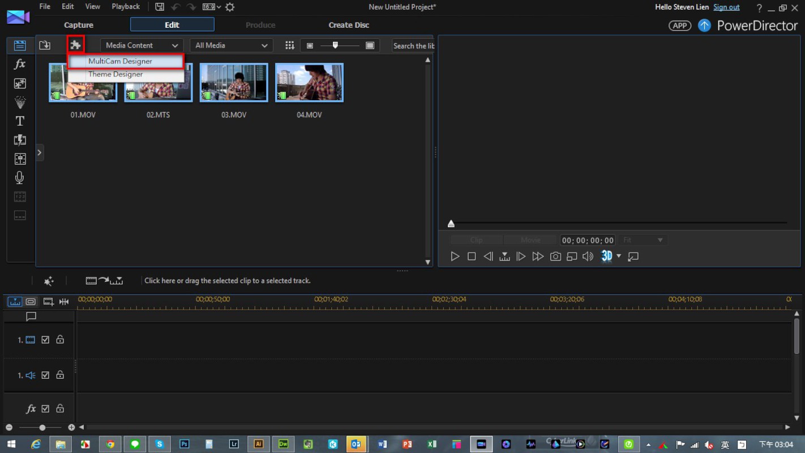The height and width of the screenshot is (453, 805).
Task: Undock the preview window icon
Action: [x=633, y=257]
